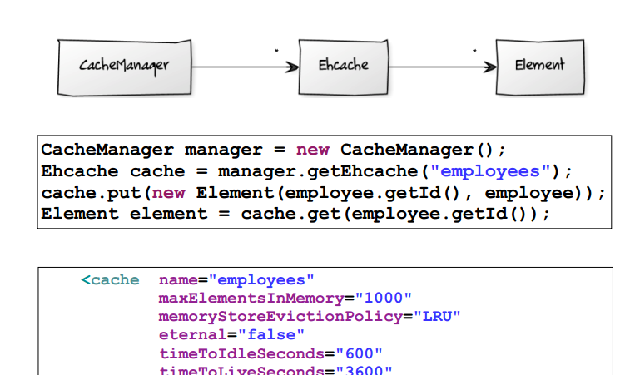Click the name="employees" XML attribute
640x375 pixels.
coord(236,280)
